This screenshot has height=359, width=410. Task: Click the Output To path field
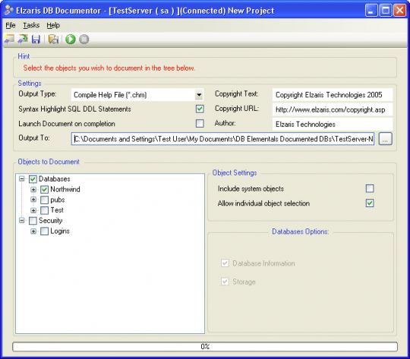[222, 139]
